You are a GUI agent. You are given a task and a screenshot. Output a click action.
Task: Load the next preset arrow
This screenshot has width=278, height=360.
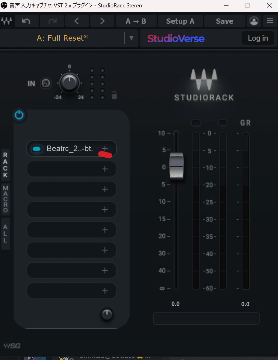[102, 21]
